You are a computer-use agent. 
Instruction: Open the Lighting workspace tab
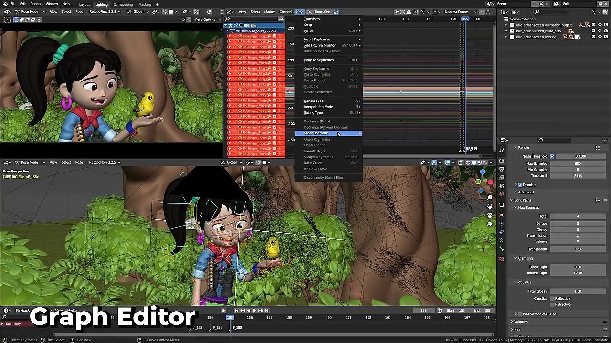click(x=101, y=4)
